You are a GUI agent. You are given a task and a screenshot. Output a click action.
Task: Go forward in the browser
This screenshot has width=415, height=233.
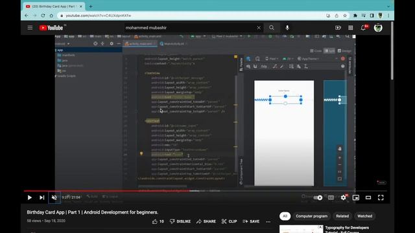[x=34, y=16]
